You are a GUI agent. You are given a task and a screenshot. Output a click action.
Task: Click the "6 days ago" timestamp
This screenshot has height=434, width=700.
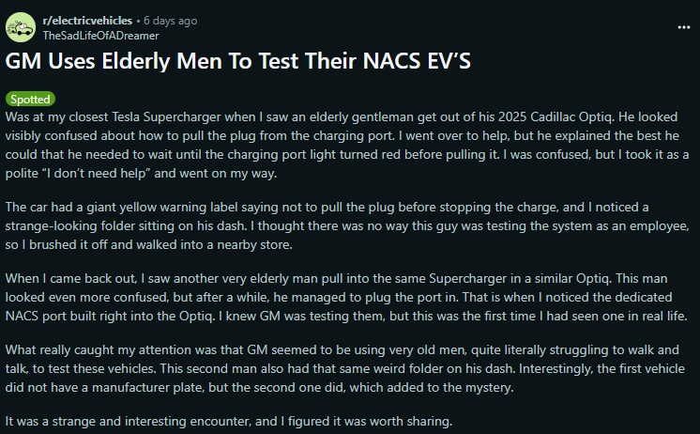169,21
